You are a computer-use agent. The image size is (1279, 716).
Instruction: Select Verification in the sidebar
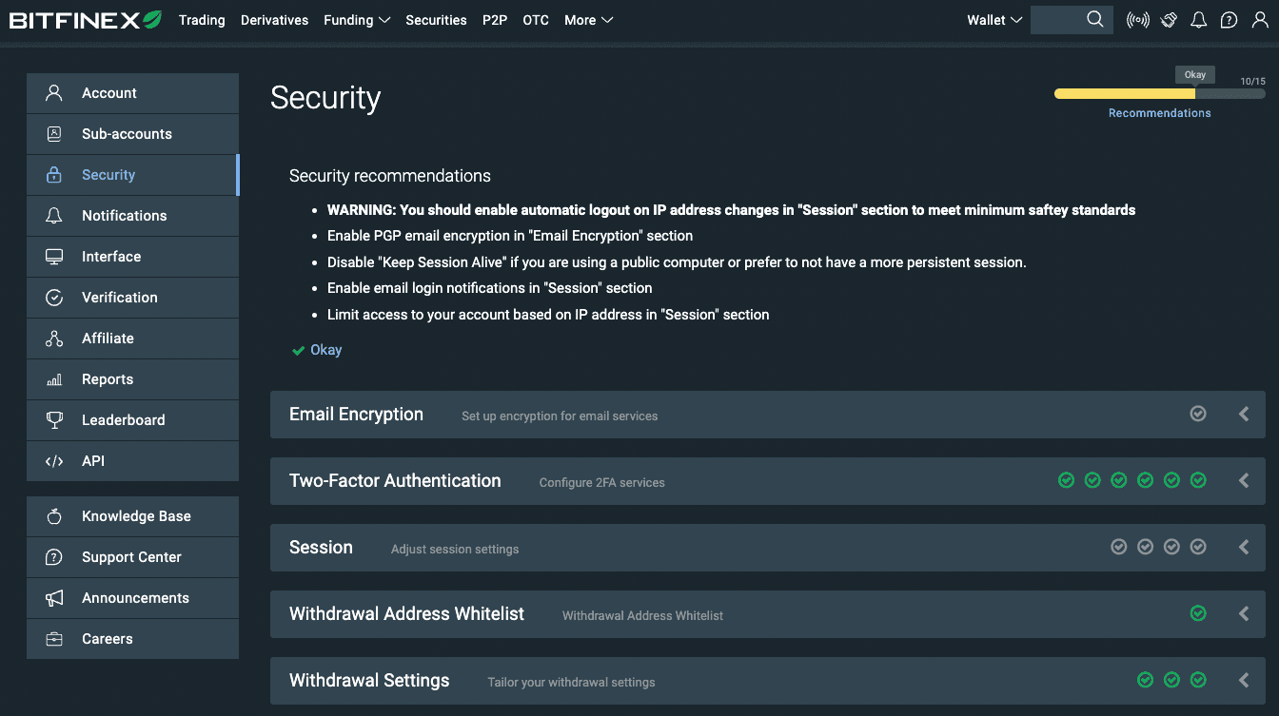[x=132, y=298]
